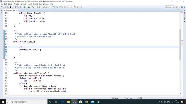Screen dimensions: 186x104
Task: Click the Next Annotation toolbar icon
Action: [67, 7]
